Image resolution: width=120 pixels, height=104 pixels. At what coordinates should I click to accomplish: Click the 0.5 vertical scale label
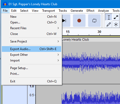tap(32, 95)
